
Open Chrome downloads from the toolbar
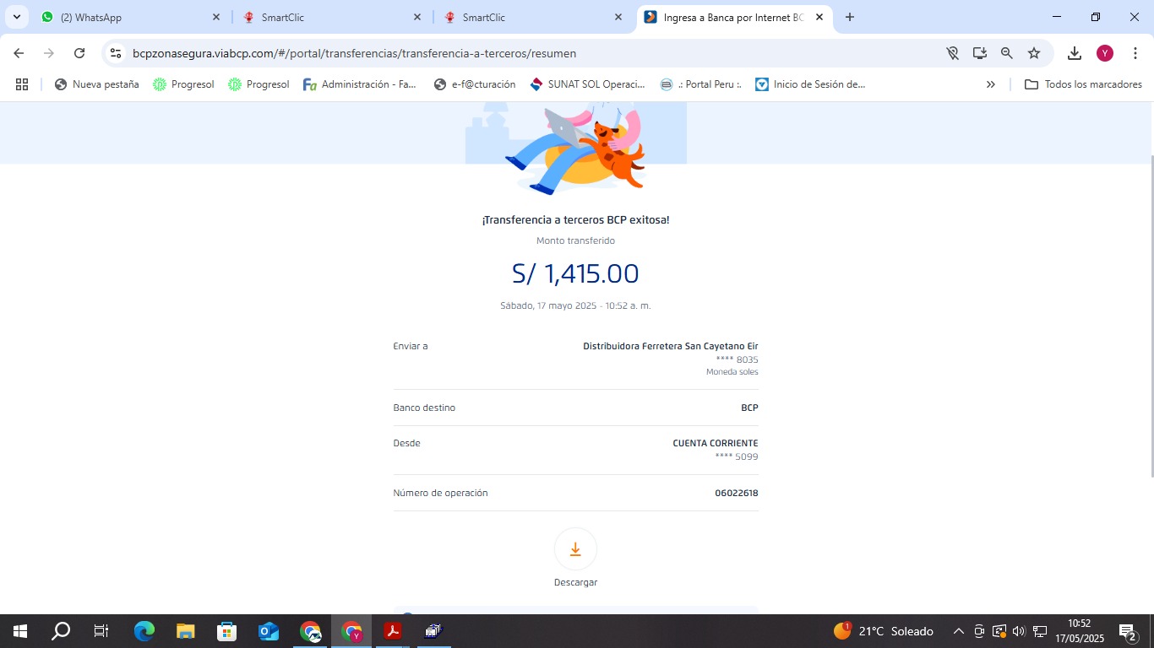1074,53
